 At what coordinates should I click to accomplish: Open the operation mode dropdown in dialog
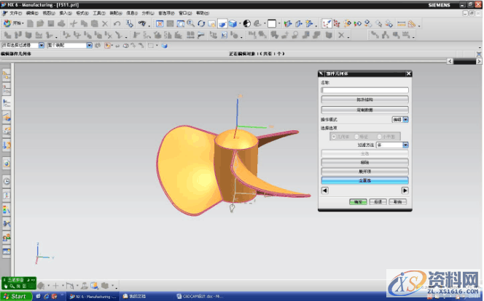coord(405,119)
